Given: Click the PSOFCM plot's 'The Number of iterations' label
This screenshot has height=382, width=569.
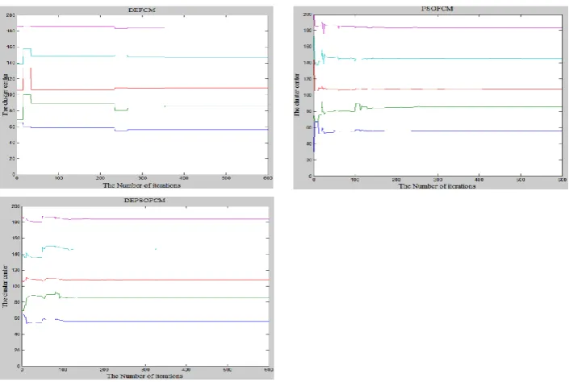Looking at the screenshot, I should [x=437, y=186].
